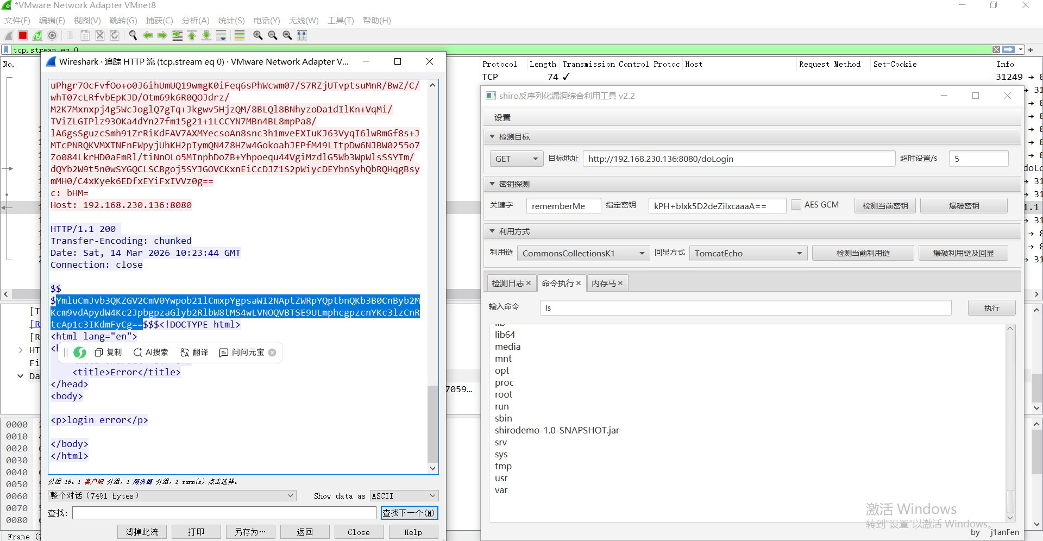Open the 整个对话 conversation dropdown
The height and width of the screenshot is (541, 1043).
(x=172, y=496)
